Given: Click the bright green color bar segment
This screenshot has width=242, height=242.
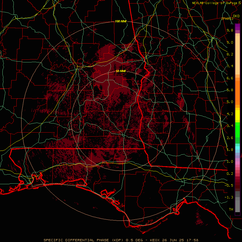Looking at the screenshot, I should click(237, 130).
